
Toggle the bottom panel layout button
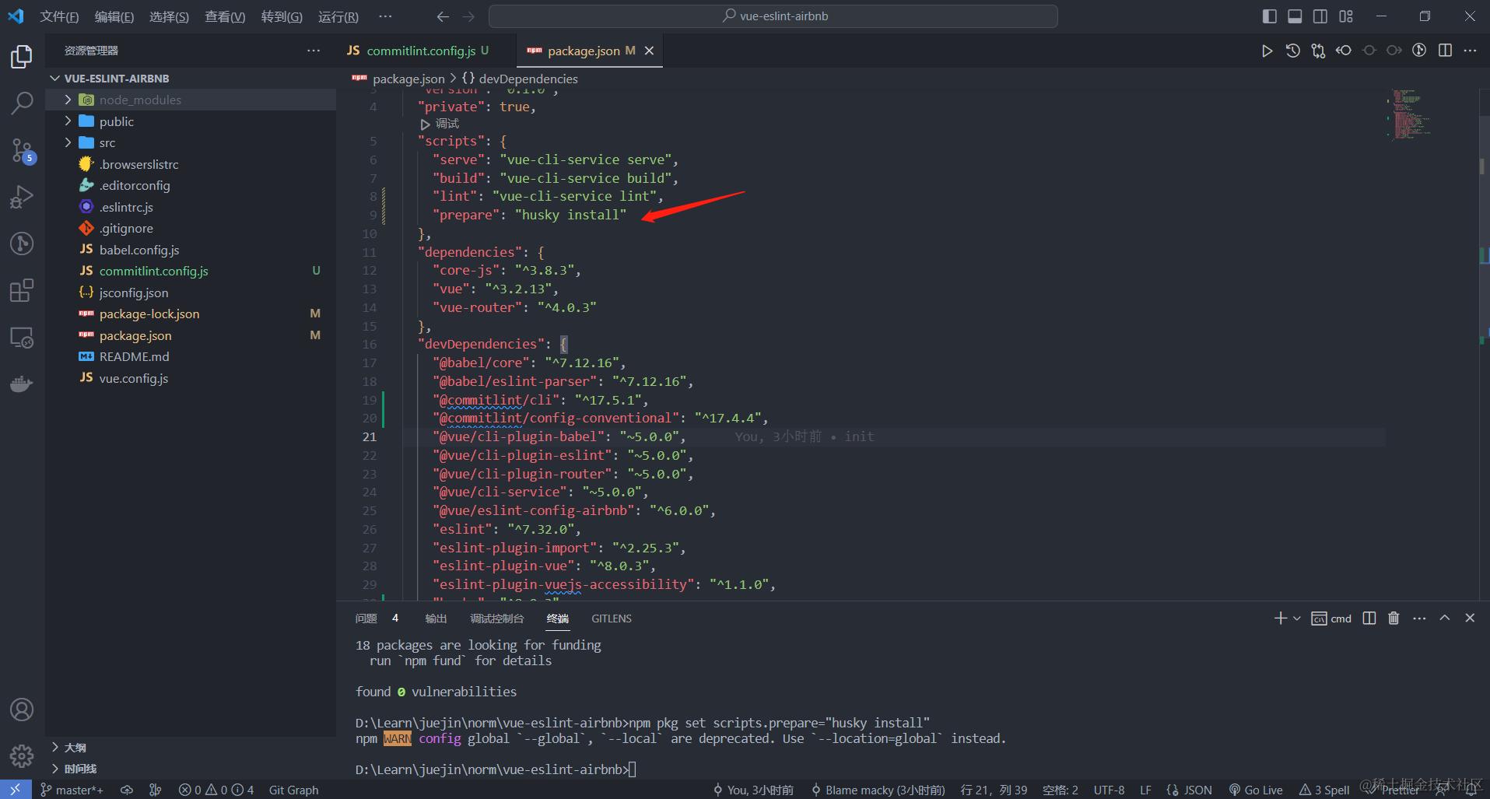coord(1295,16)
